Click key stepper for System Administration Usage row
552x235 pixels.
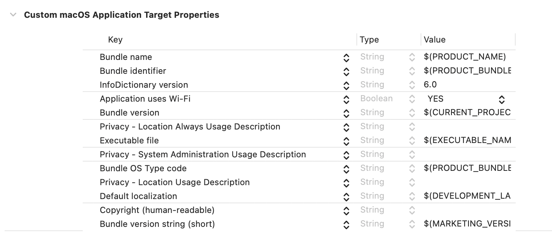pos(346,155)
